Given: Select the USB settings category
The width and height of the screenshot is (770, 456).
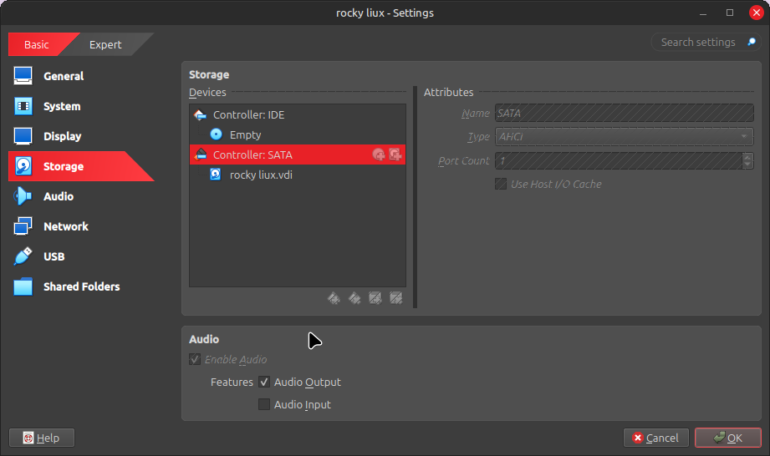Looking at the screenshot, I should click(54, 256).
